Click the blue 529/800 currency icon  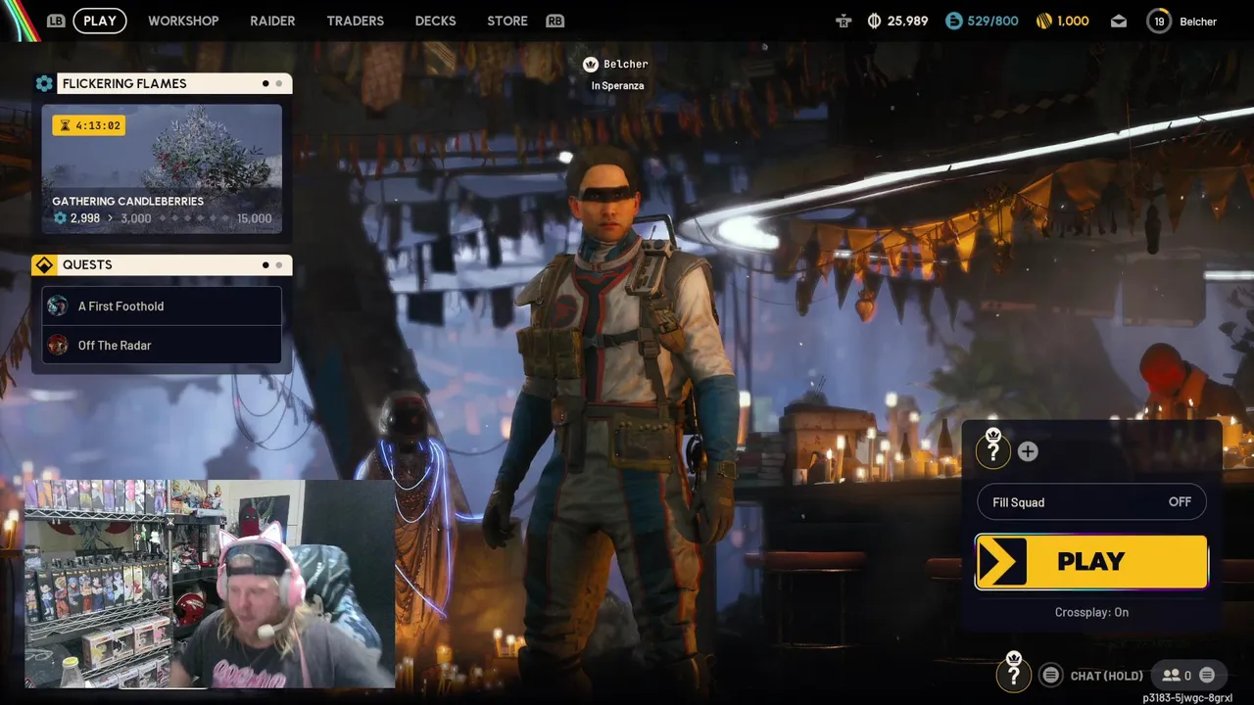[954, 21]
